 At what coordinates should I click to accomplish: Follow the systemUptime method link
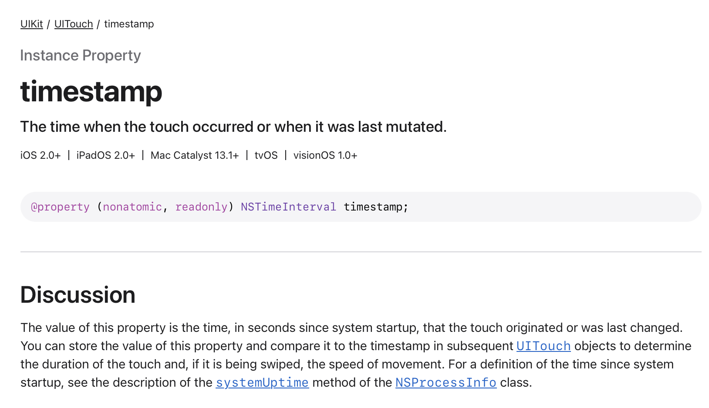[x=262, y=383]
